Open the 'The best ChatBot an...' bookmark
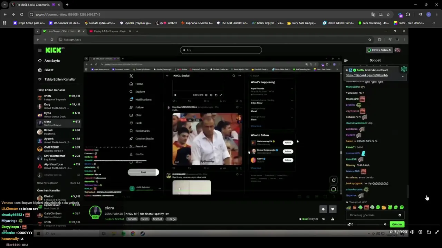 [232, 23]
